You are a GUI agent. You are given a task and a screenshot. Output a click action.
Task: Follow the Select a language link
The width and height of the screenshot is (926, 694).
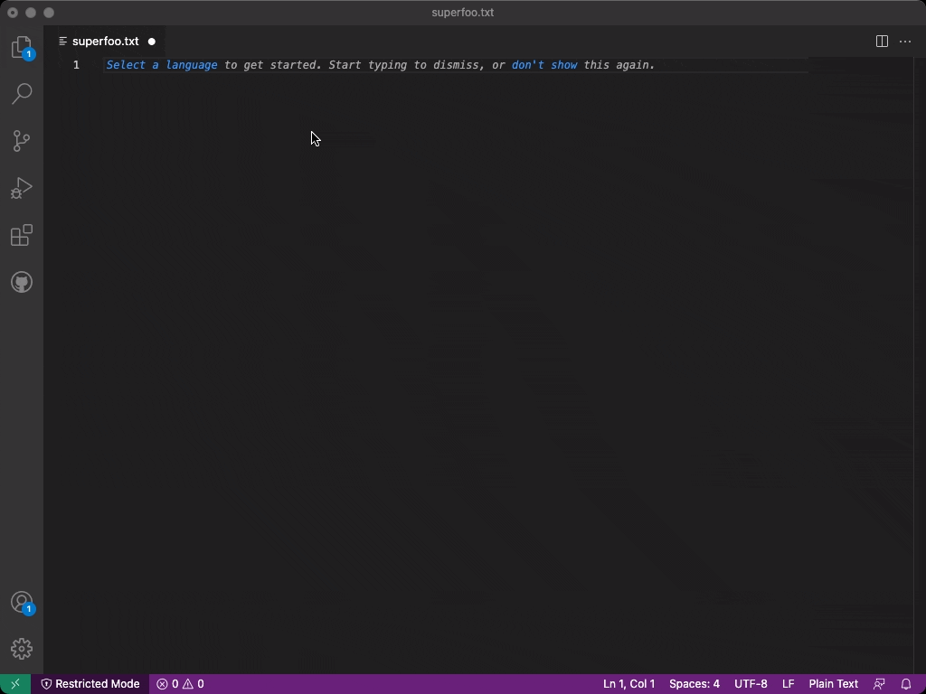click(x=161, y=64)
